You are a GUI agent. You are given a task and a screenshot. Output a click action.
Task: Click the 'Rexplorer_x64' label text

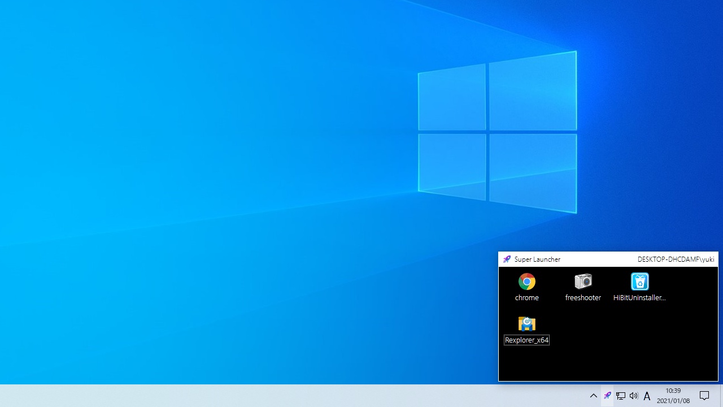(x=526, y=340)
